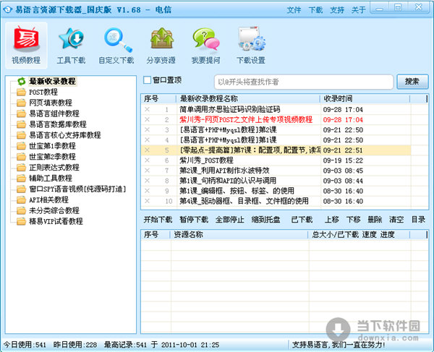This screenshot has height=352, width=434.
Task: Click the folder icon next to 世宝第2季教程
Action: 21,157
